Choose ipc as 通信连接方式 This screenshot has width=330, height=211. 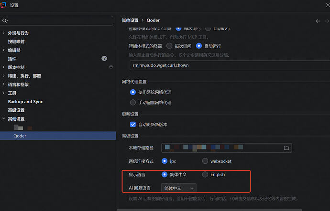(x=165, y=161)
